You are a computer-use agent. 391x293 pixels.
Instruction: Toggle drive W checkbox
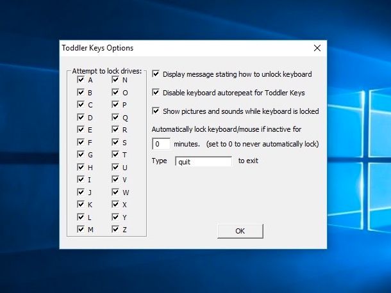point(115,192)
